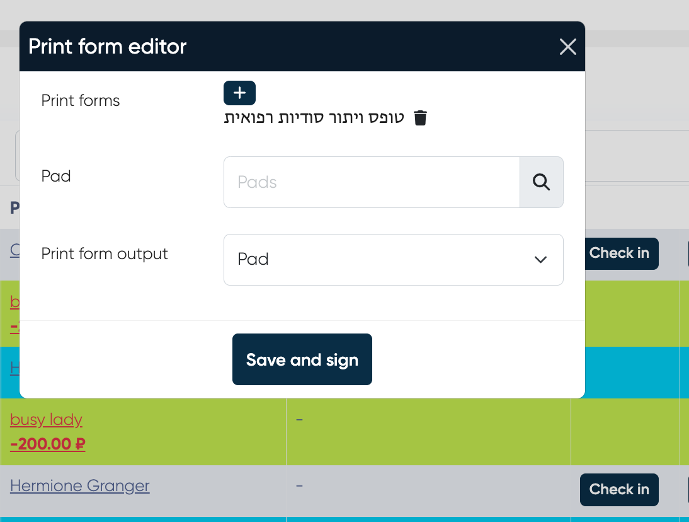Image resolution: width=689 pixels, height=522 pixels.
Task: Open the Print form output dropdown
Action: (x=393, y=260)
